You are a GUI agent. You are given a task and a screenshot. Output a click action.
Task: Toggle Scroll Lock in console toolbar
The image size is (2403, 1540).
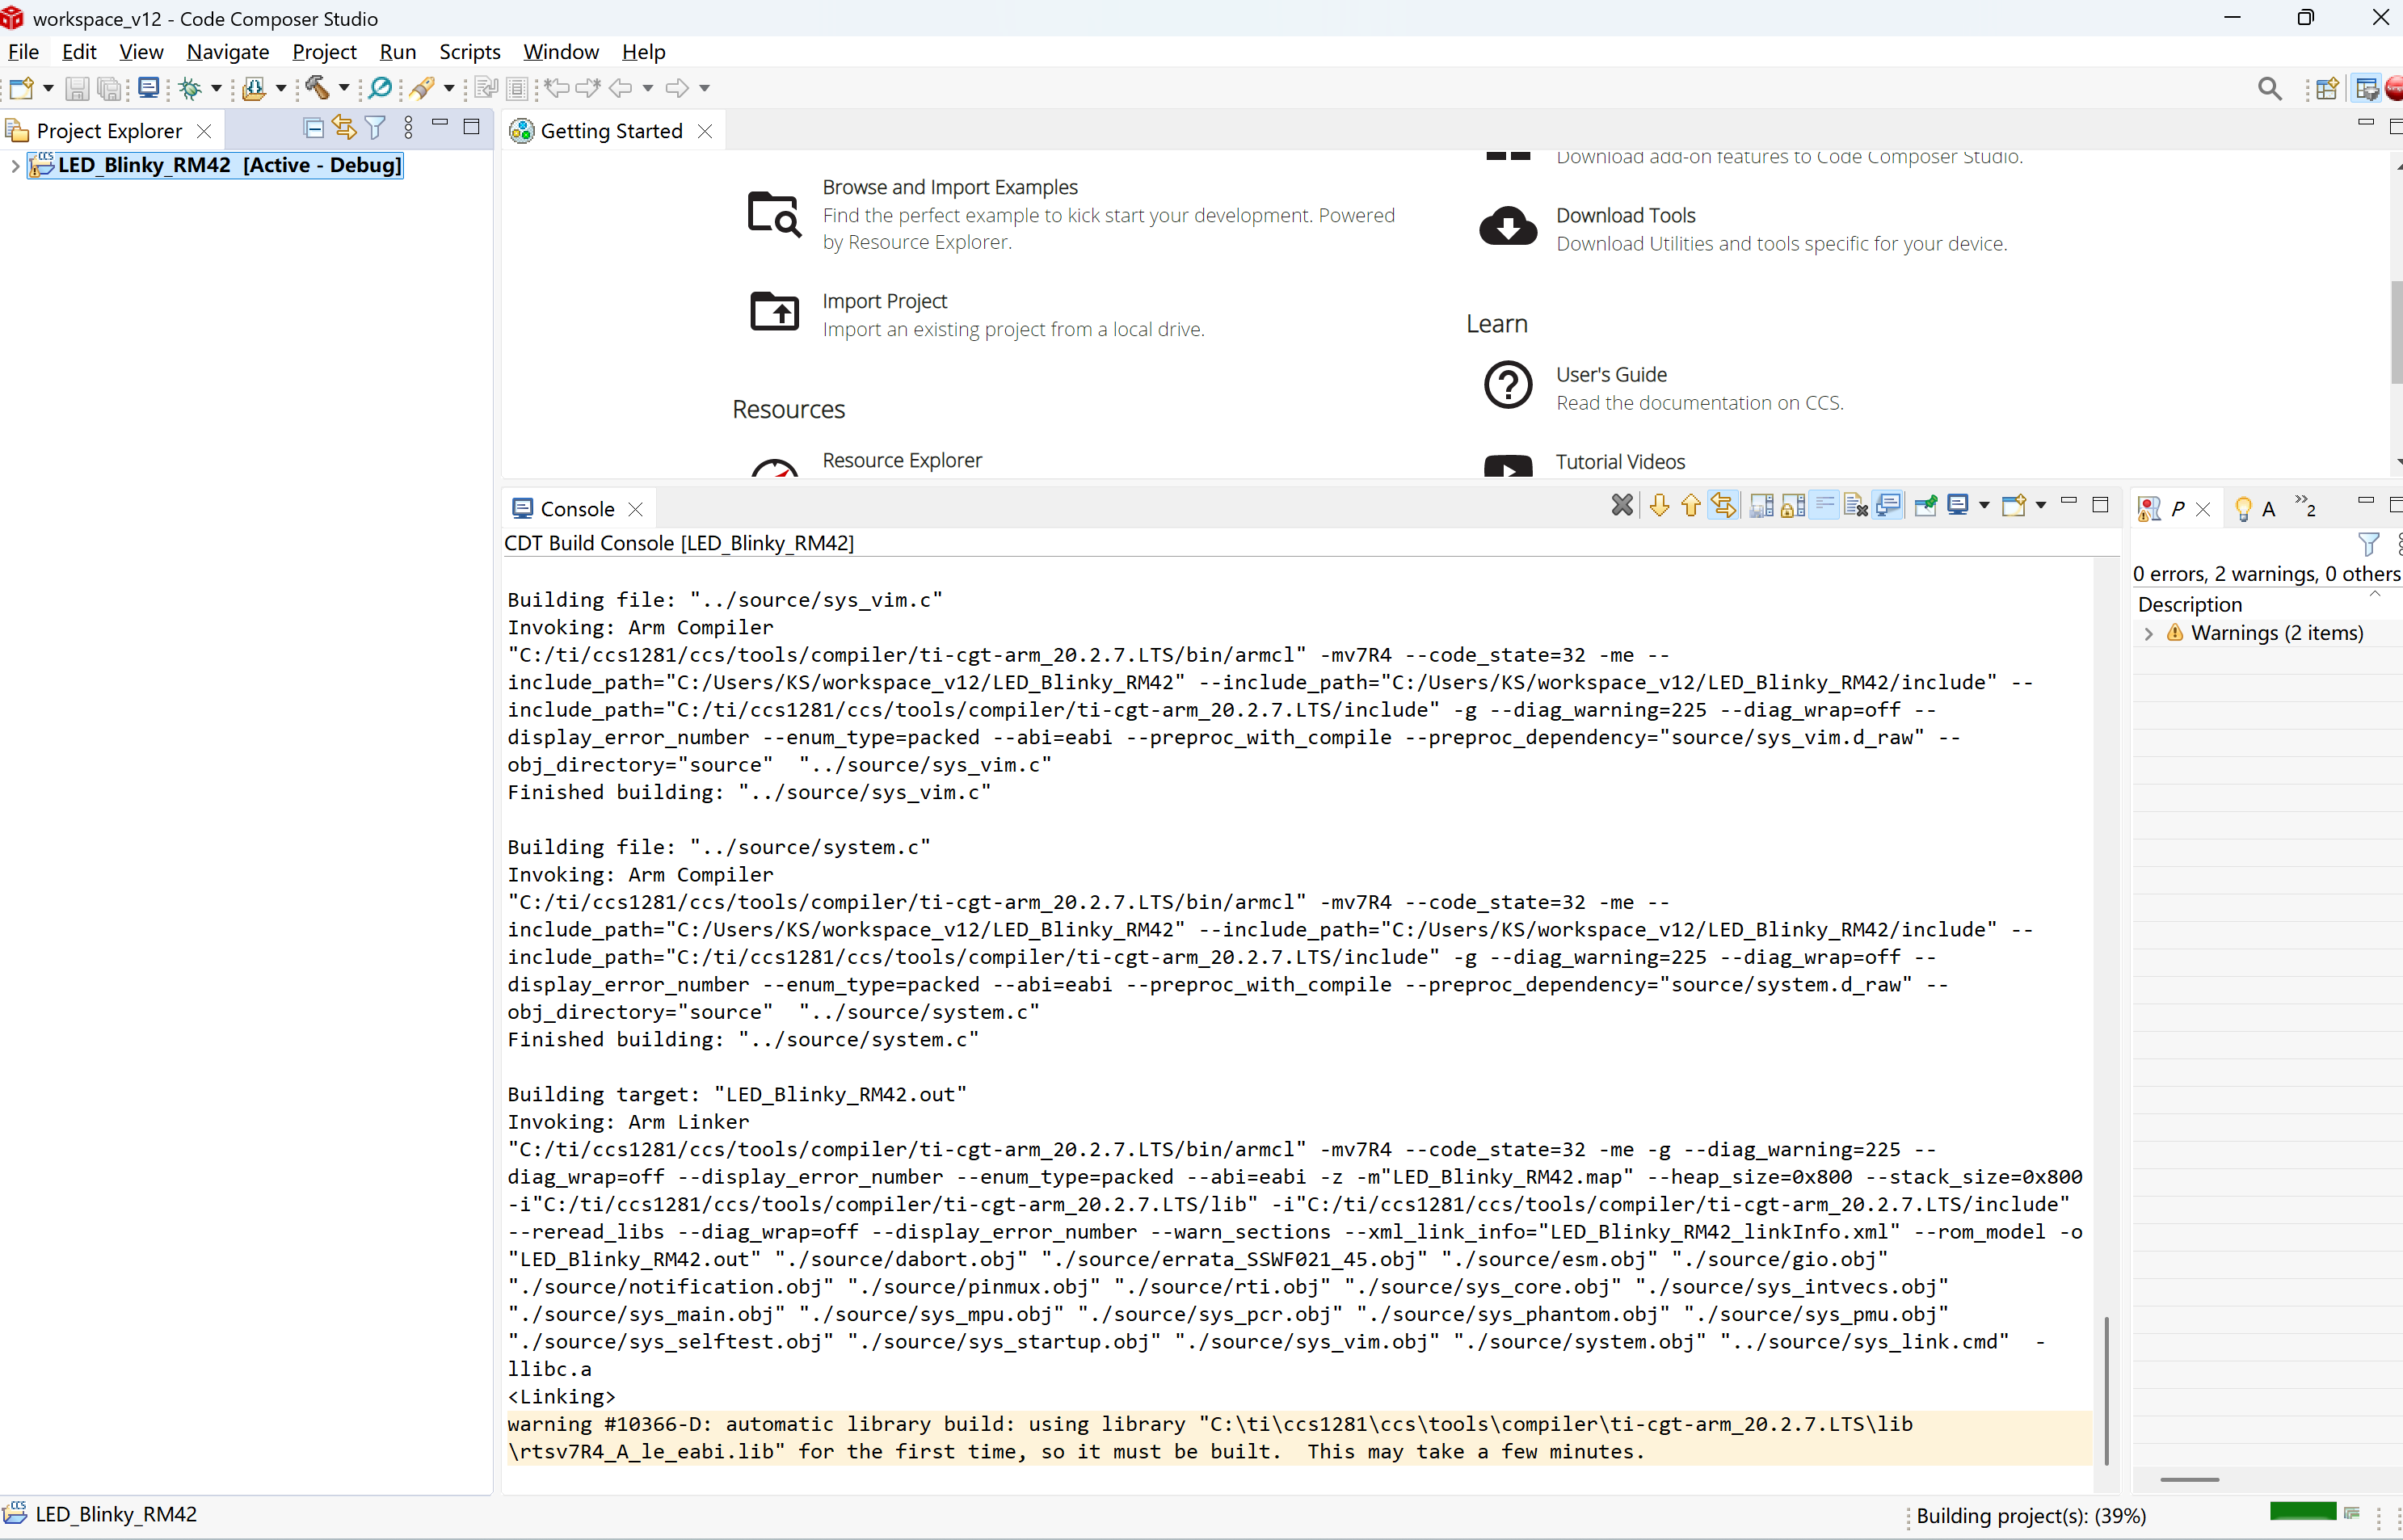pyautogui.click(x=1793, y=506)
